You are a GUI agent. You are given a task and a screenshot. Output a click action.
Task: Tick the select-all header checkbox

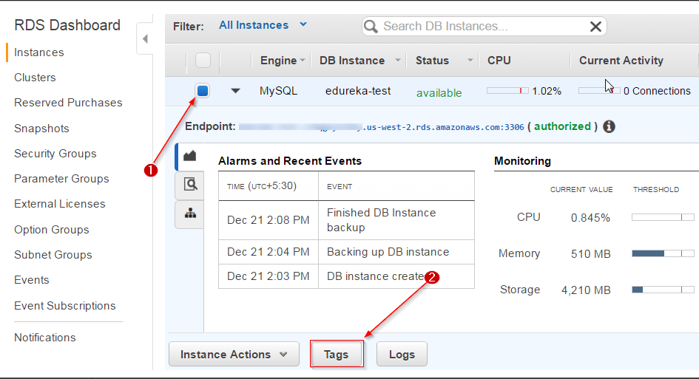tap(203, 60)
